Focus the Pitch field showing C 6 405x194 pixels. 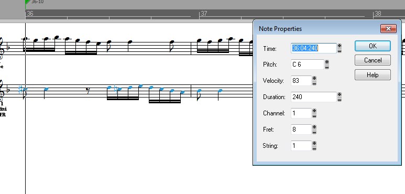[308, 64]
